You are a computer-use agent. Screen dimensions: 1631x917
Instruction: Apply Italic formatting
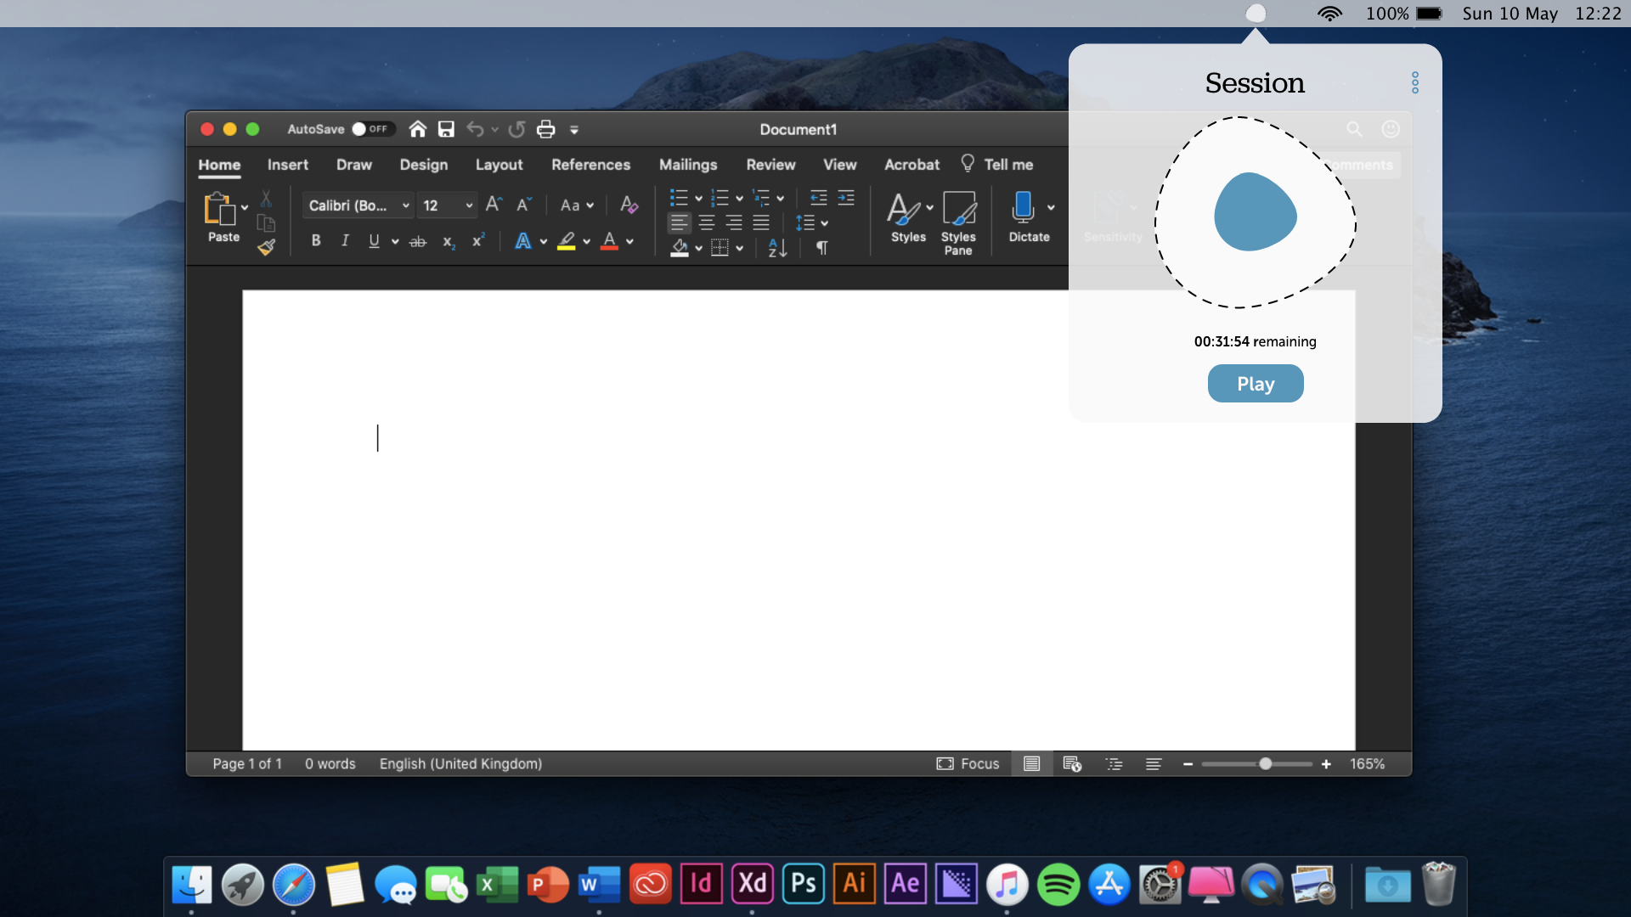345,241
